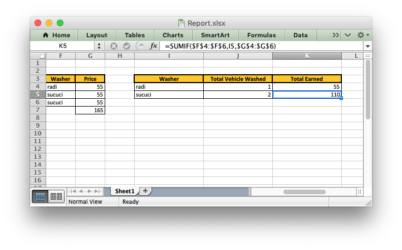Select cell J5 with value 2

[238, 94]
